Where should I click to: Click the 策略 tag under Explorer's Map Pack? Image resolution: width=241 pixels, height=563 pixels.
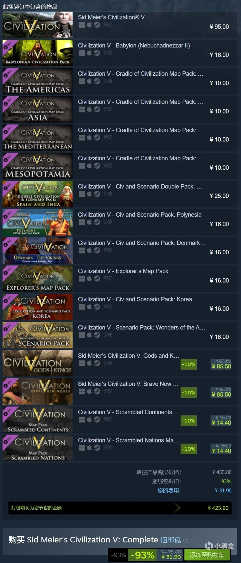[x=108, y=279]
